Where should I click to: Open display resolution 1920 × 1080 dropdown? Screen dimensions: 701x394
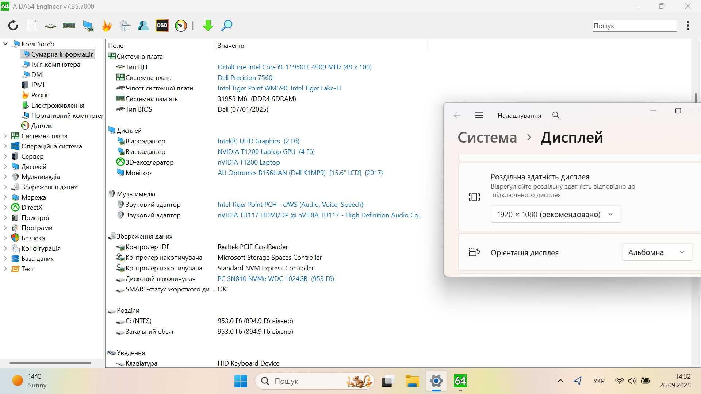coord(556,214)
